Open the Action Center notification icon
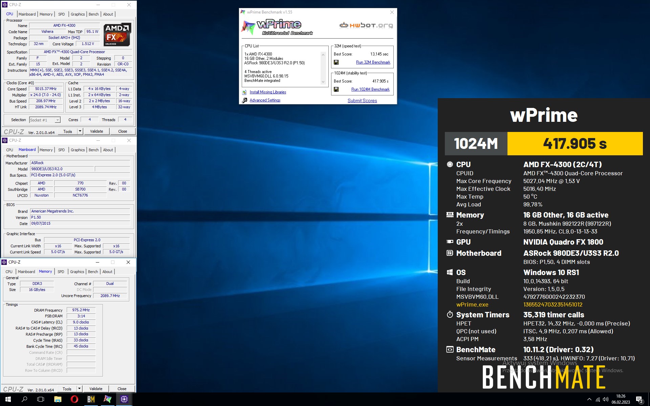Image resolution: width=650 pixels, height=406 pixels. [639, 400]
